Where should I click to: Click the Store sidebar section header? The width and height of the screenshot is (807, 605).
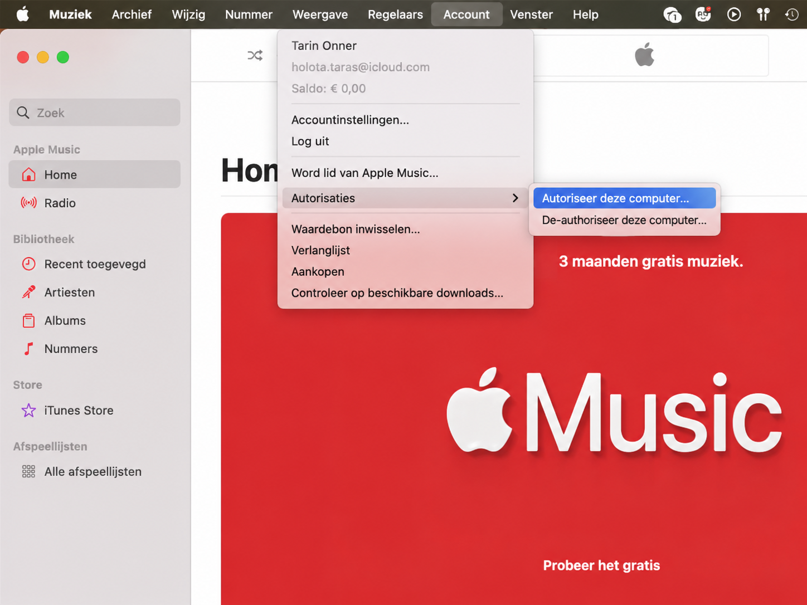(27, 385)
